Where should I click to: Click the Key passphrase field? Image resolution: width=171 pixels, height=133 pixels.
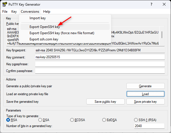[100, 64]
